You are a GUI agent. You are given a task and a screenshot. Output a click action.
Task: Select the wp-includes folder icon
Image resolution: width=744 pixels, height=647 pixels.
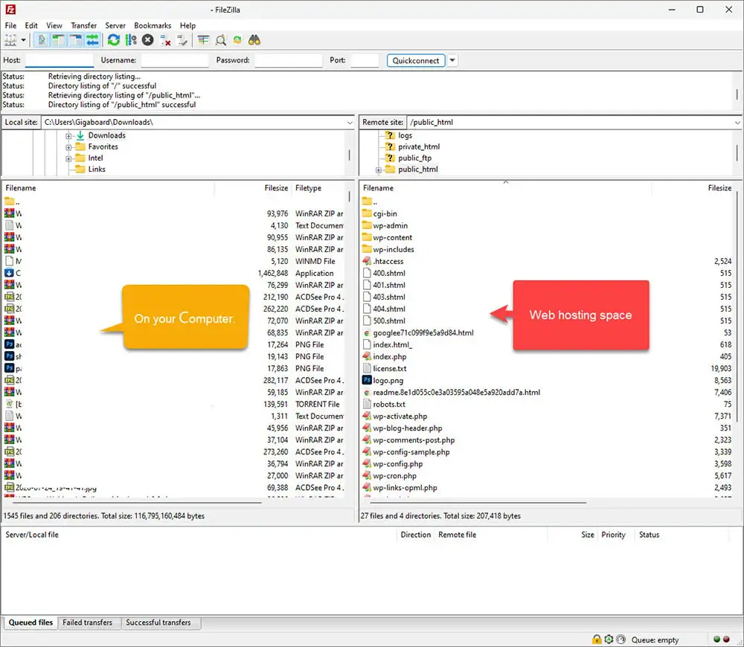[x=367, y=249]
